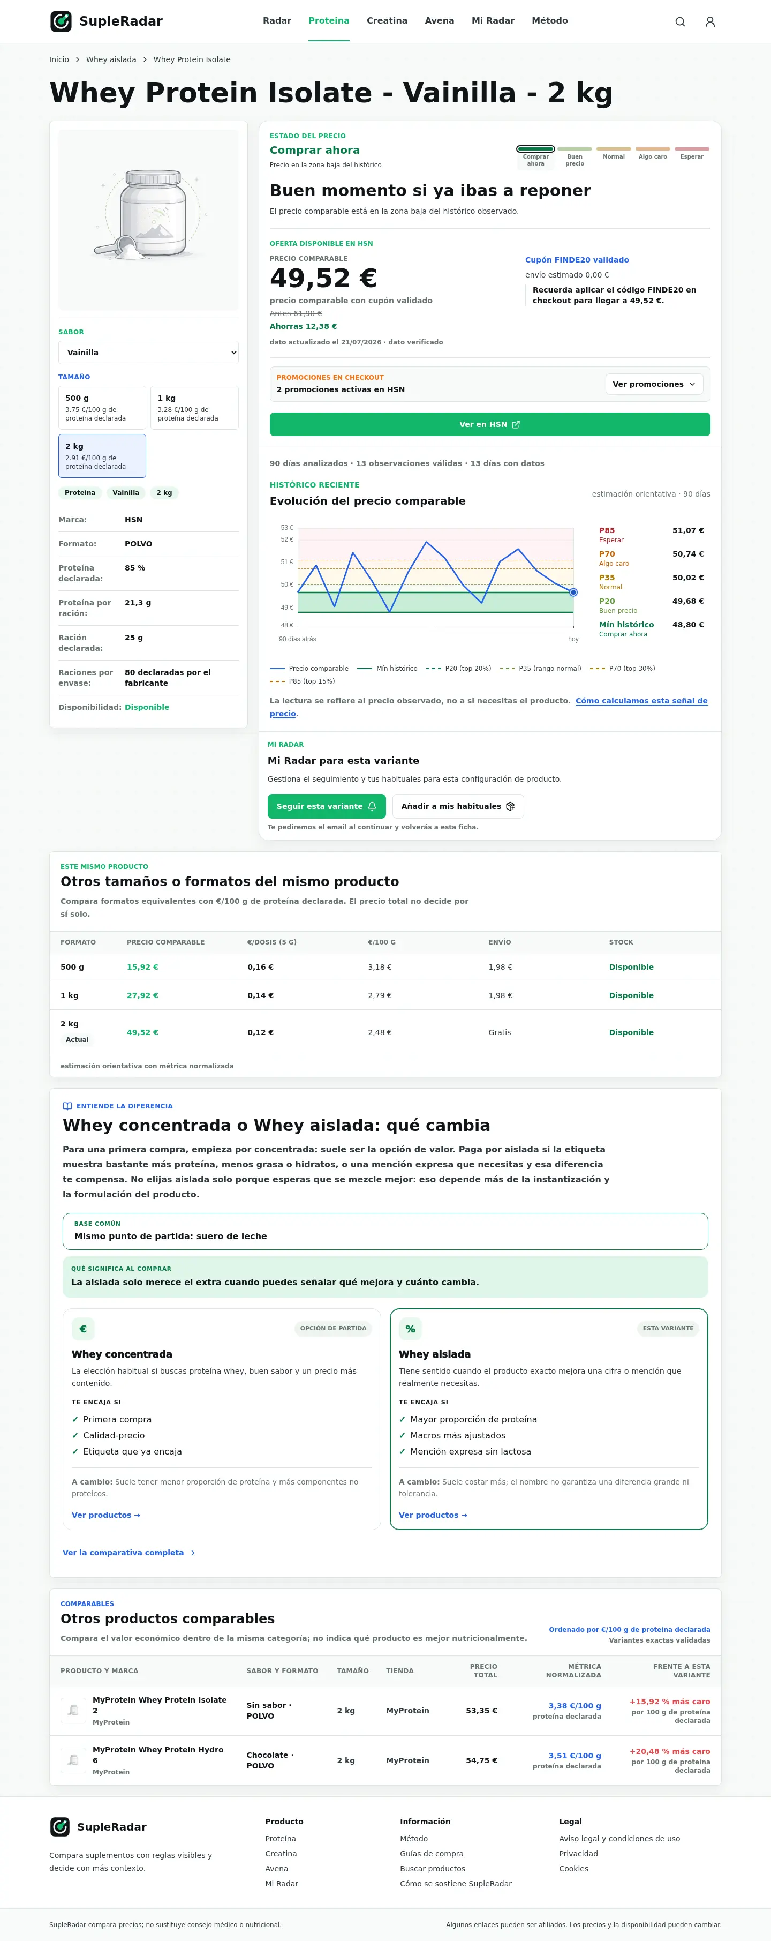Click the Esperar status segment
771x1941 pixels.
click(x=692, y=154)
